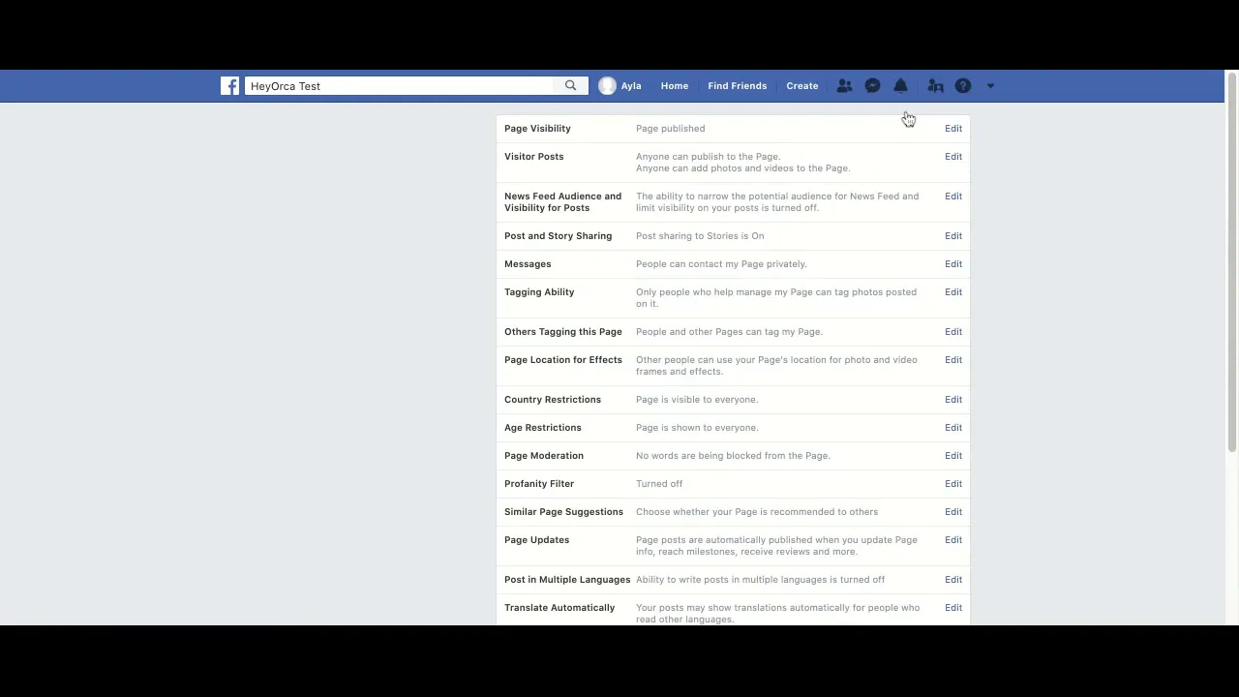Open the Messenger icon
The image size is (1239, 697).
pyautogui.click(x=872, y=86)
